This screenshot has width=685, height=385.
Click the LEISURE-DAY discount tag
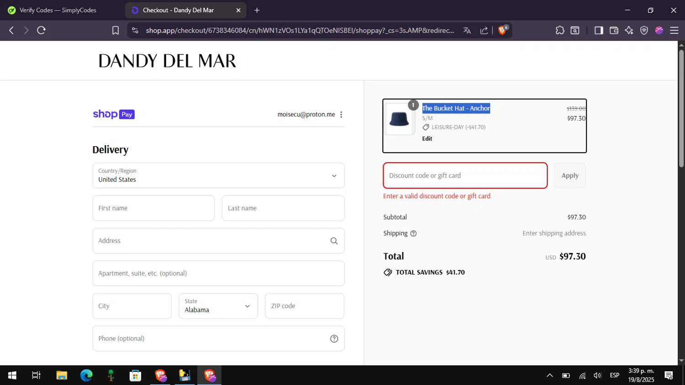click(x=454, y=127)
